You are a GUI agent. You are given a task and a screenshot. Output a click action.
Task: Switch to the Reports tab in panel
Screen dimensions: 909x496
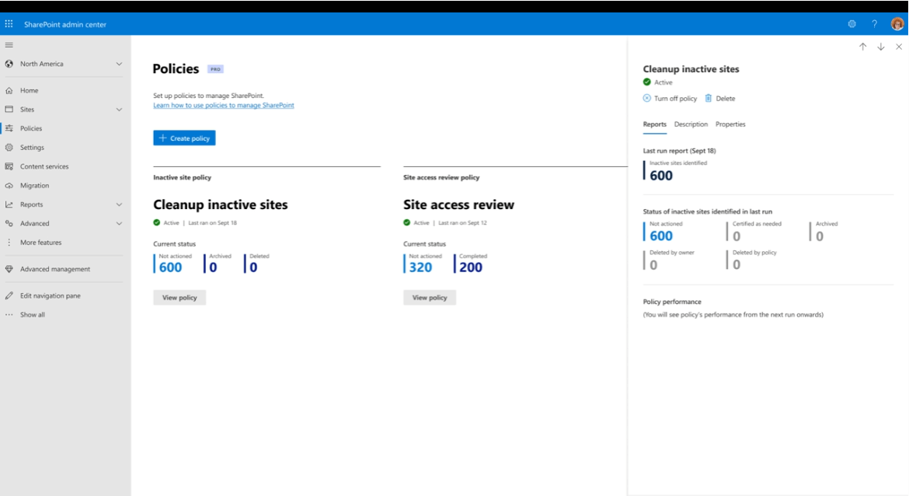coord(654,124)
